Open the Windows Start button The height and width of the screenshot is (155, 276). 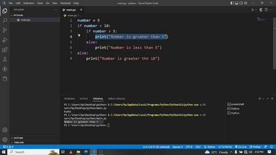[x=3, y=152]
